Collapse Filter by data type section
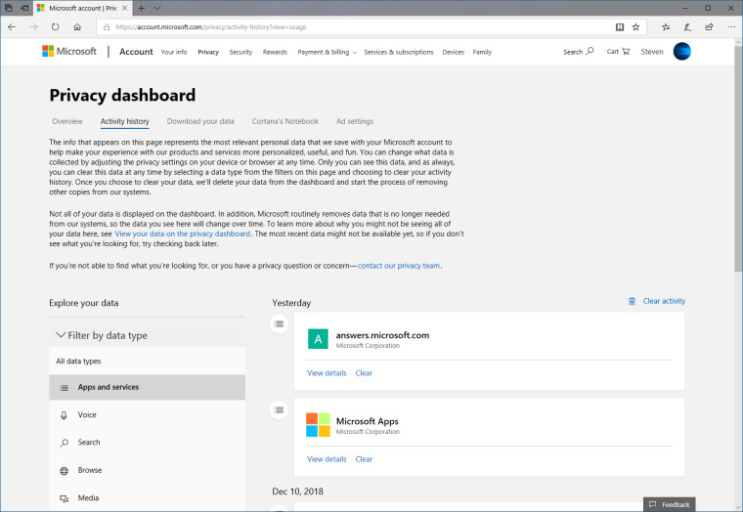The image size is (743, 512). click(x=148, y=335)
